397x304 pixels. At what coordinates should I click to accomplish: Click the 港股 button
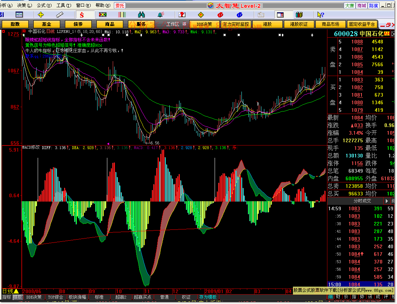click(267, 24)
